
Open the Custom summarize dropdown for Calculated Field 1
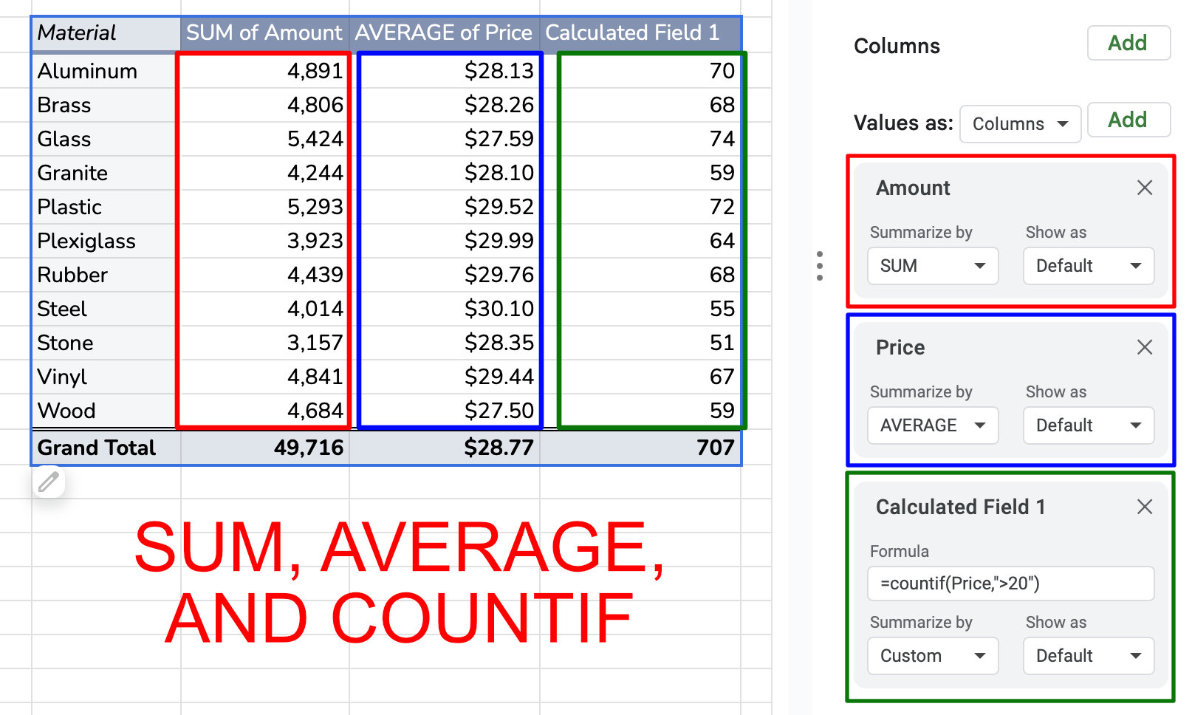[x=932, y=655]
